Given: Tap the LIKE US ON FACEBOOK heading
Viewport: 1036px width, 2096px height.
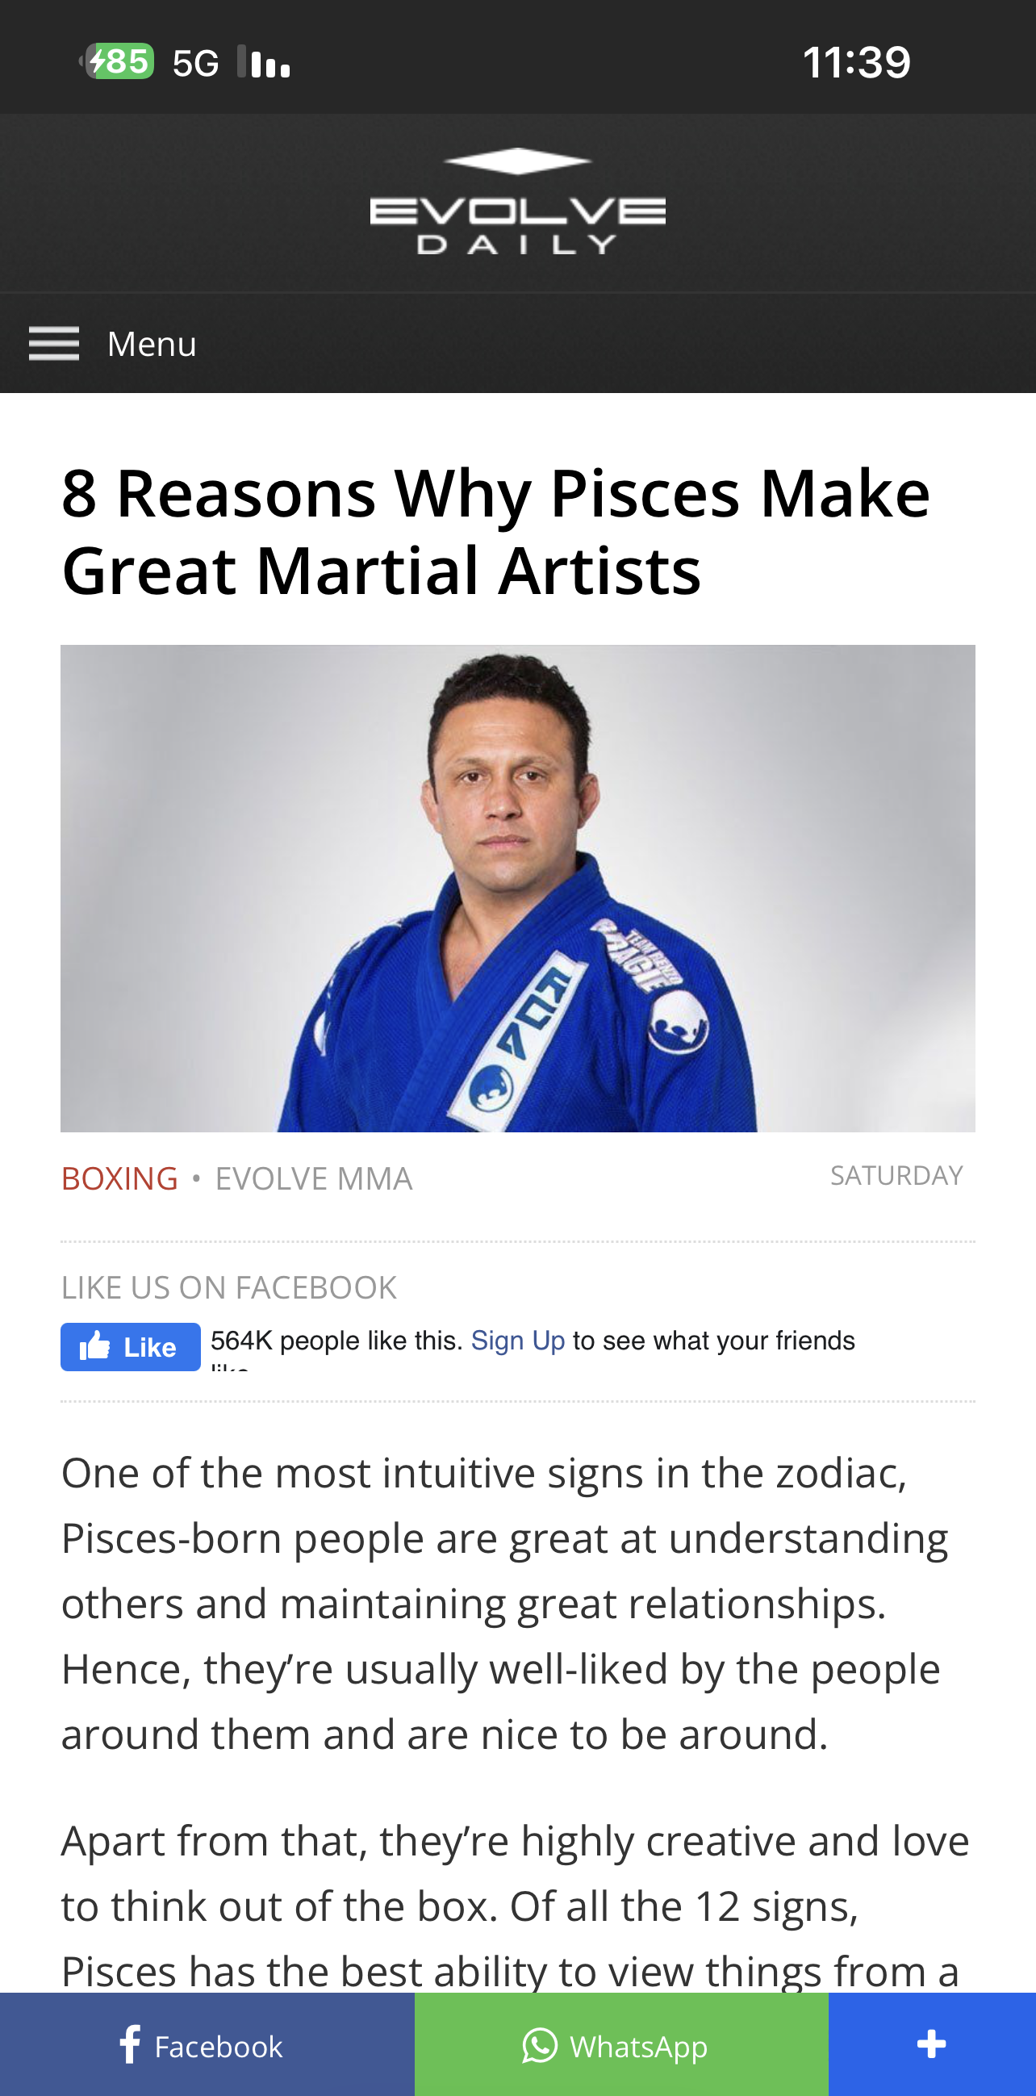Looking at the screenshot, I should pyautogui.click(x=229, y=1288).
